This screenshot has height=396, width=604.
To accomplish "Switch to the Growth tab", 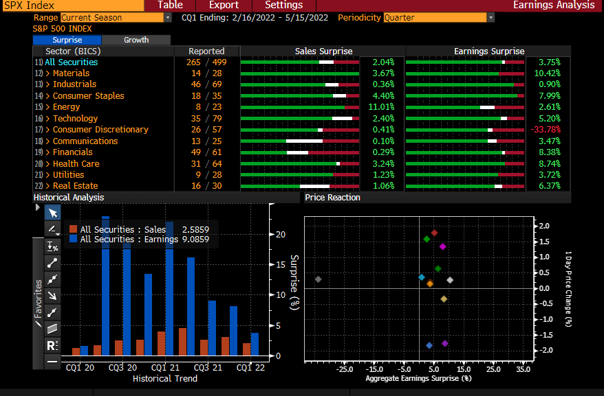I will [x=136, y=40].
